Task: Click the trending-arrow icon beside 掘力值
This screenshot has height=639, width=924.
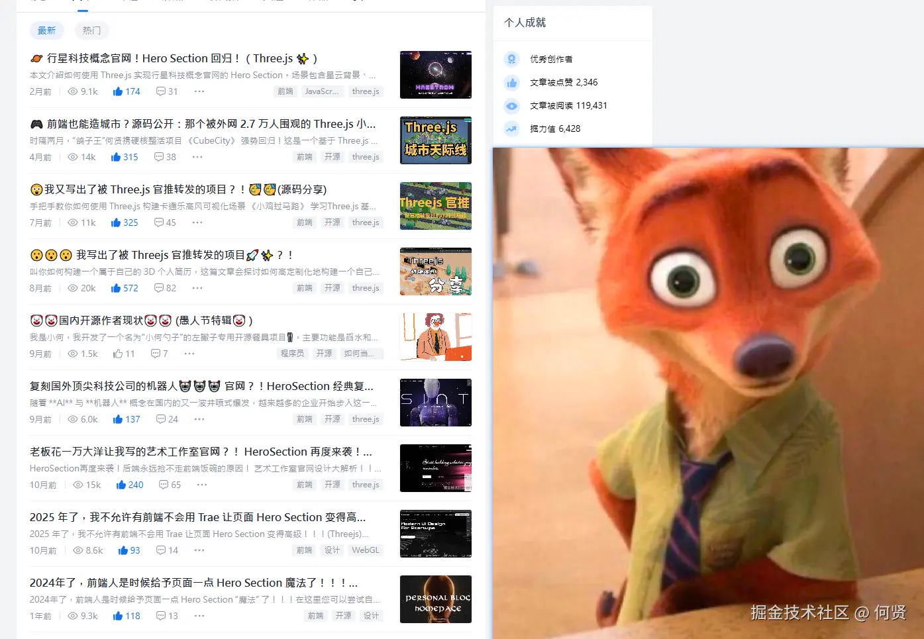Action: point(511,128)
